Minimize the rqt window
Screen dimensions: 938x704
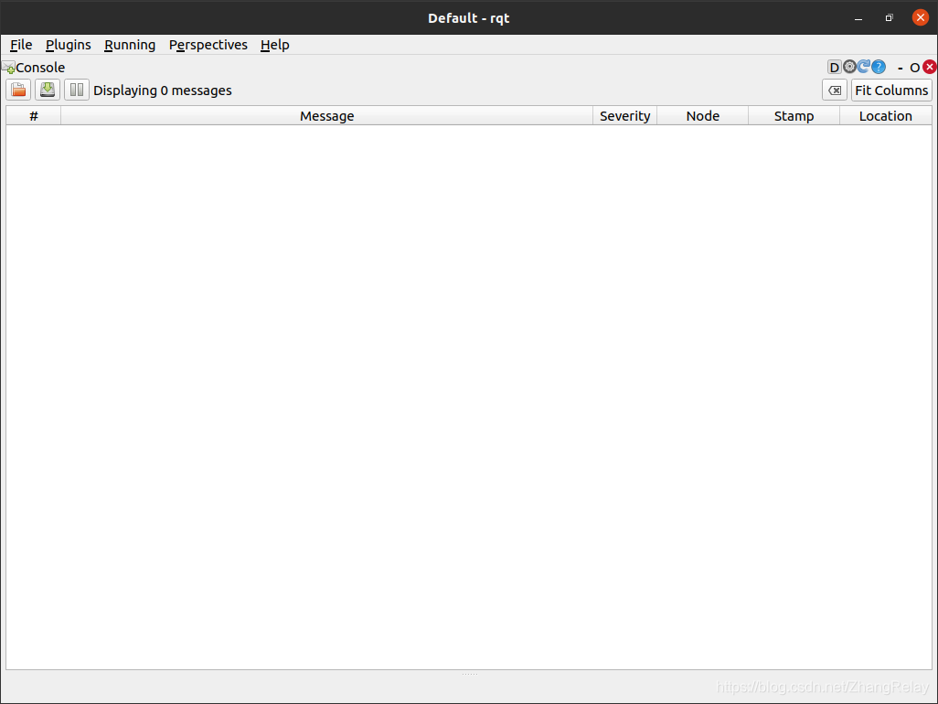click(858, 18)
